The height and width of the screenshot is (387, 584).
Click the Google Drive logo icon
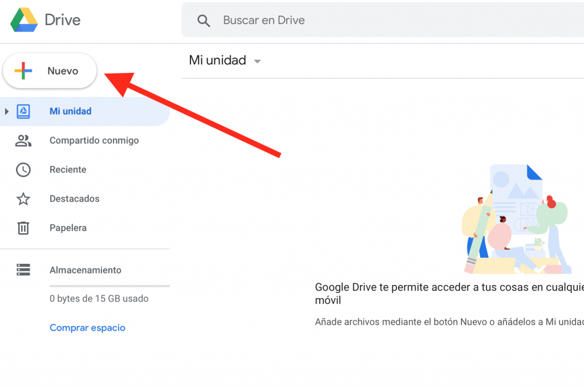(x=24, y=20)
